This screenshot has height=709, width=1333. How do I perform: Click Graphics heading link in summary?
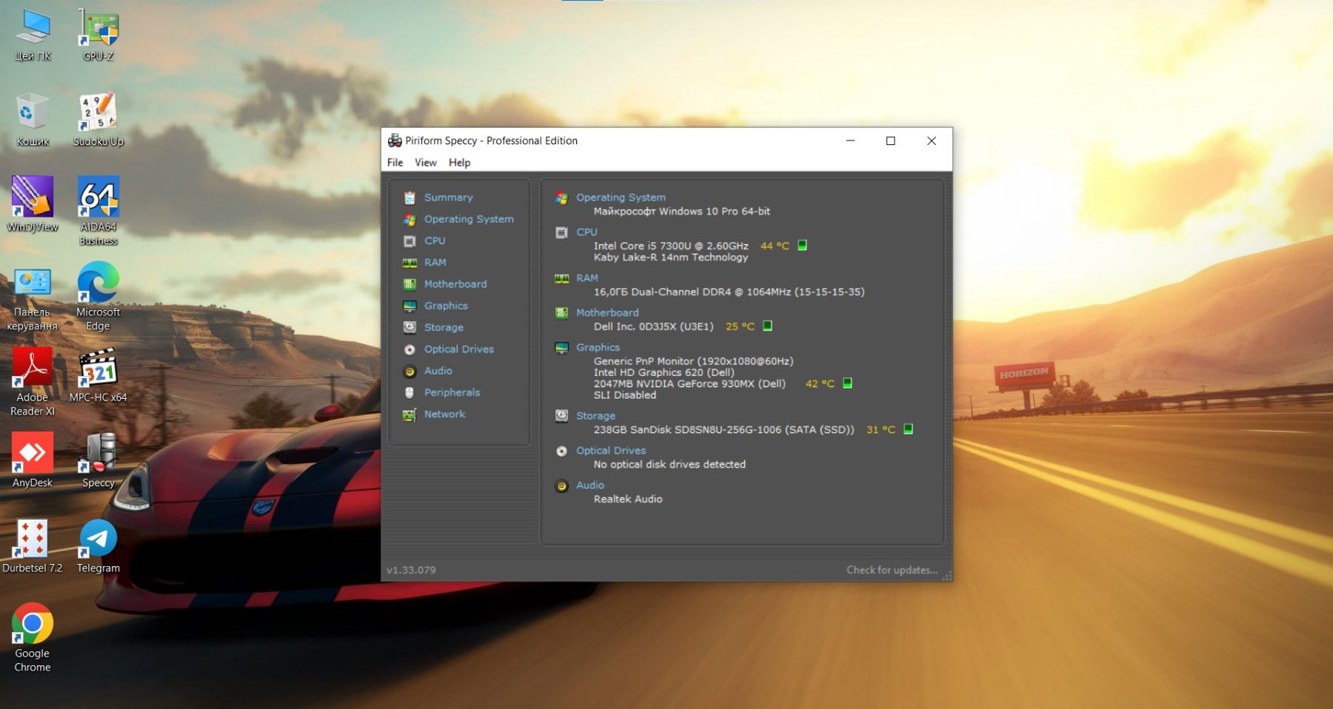pyautogui.click(x=598, y=347)
